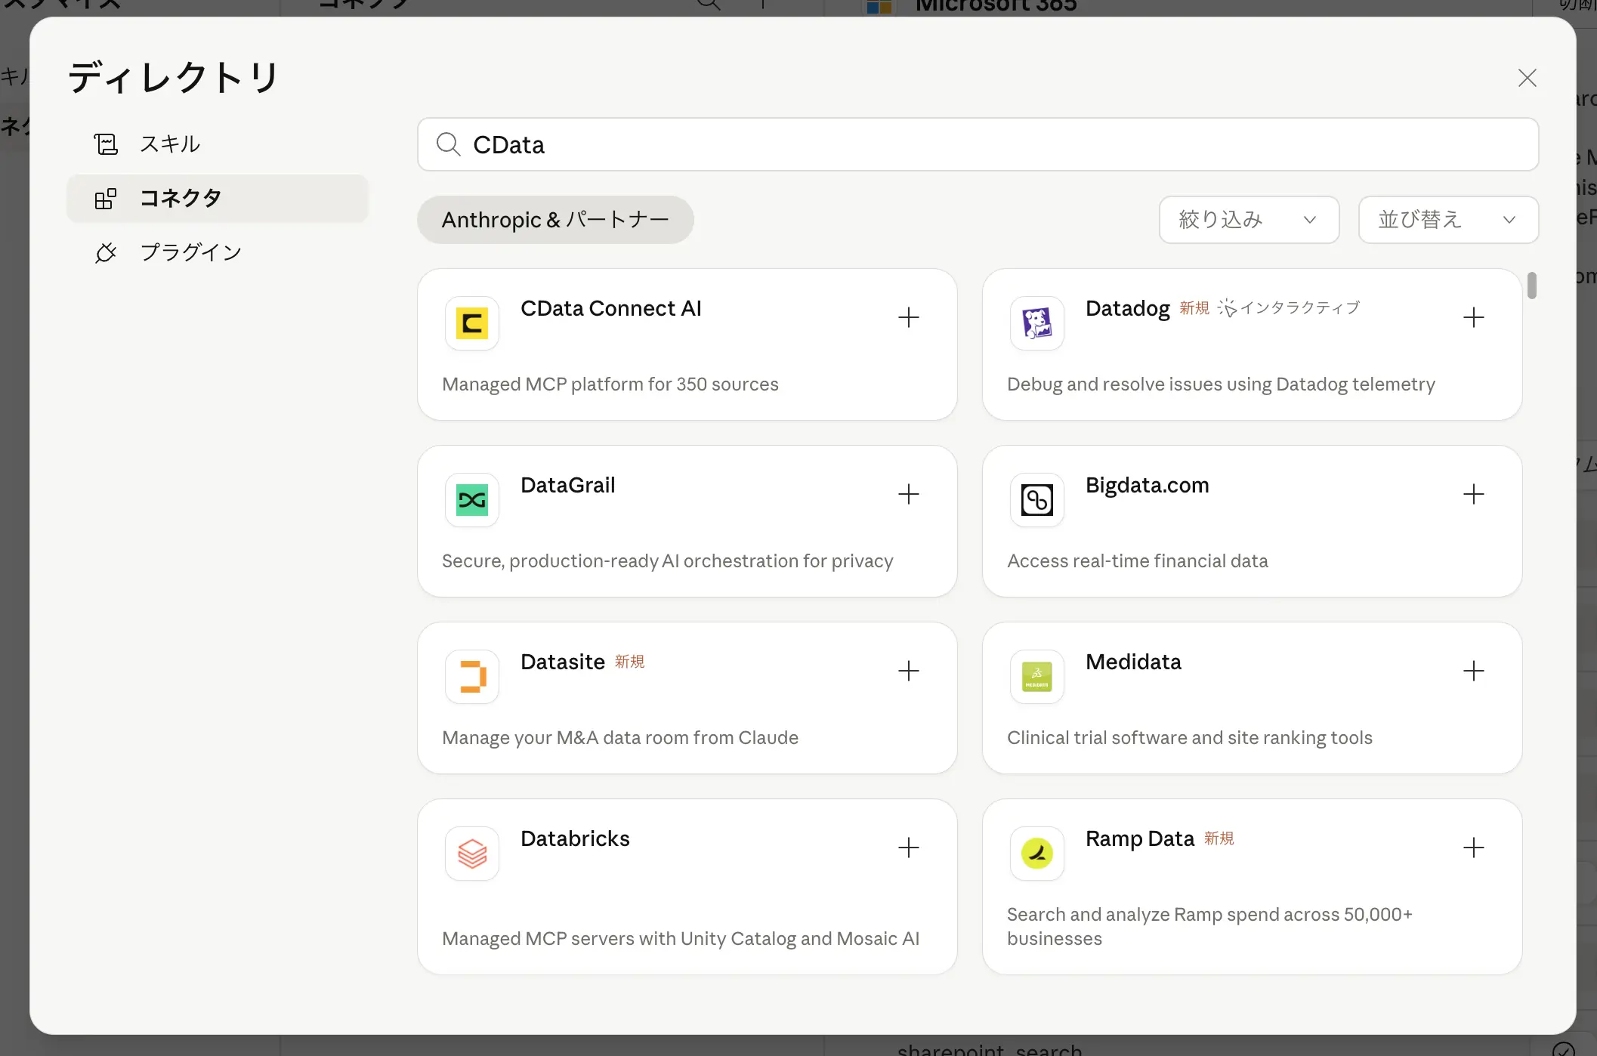
Task: Click 'Secure, production-ready AI orchestration for privacy'
Action: pos(668,560)
